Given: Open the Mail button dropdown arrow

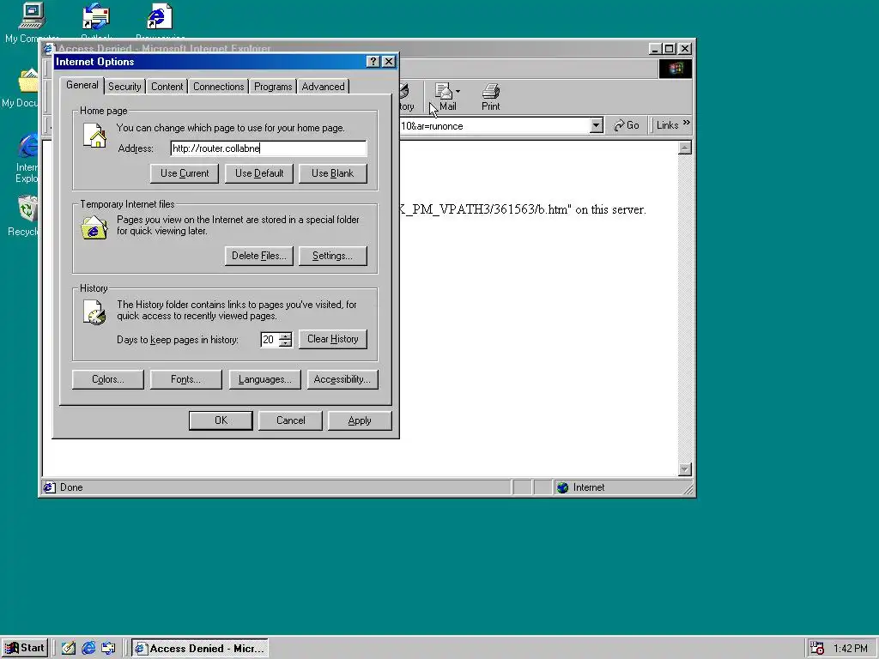Looking at the screenshot, I should click(x=458, y=91).
